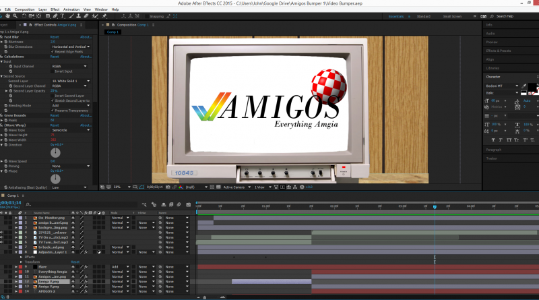
Task: Select the Clone Stamp tool
Action: click(x=78, y=16)
